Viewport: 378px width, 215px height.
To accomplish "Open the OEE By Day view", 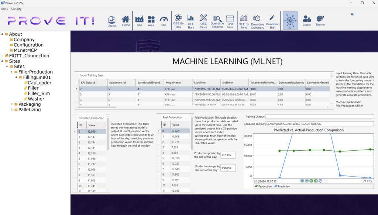I will point(178,21).
